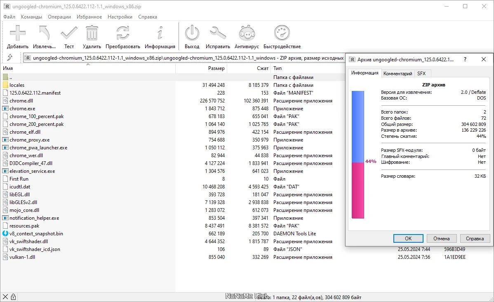Click the help question mark in dialog title
Screen dimensions: 494x302
pos(465,59)
